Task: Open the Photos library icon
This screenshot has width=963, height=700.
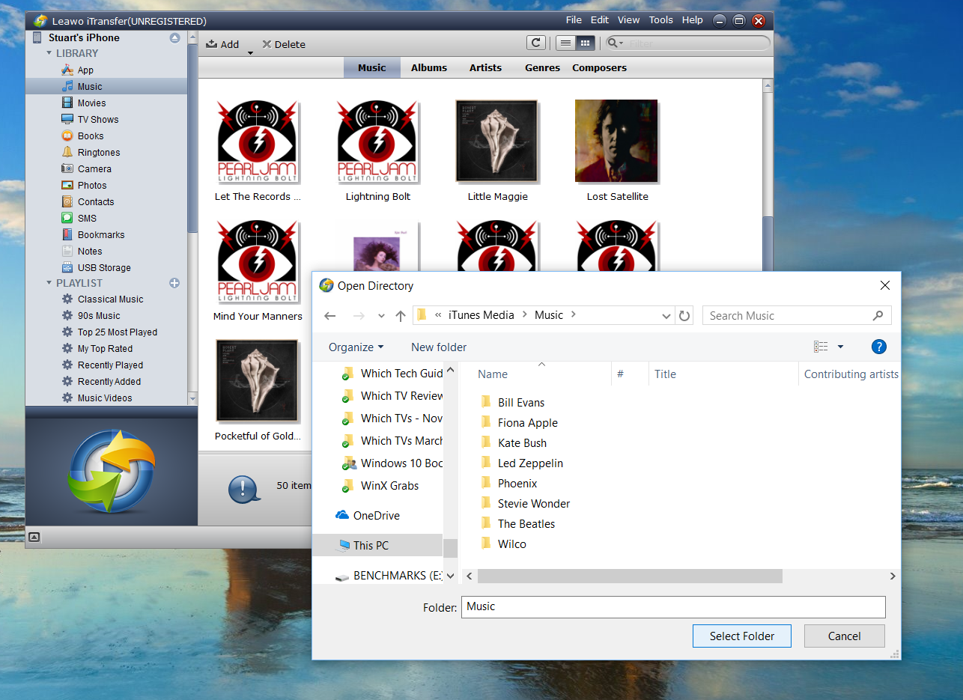Action: coord(67,185)
